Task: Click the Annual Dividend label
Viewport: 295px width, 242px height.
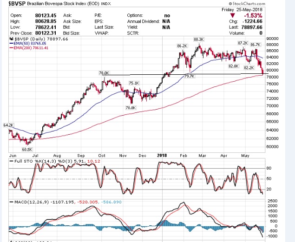Action: pos(143,21)
